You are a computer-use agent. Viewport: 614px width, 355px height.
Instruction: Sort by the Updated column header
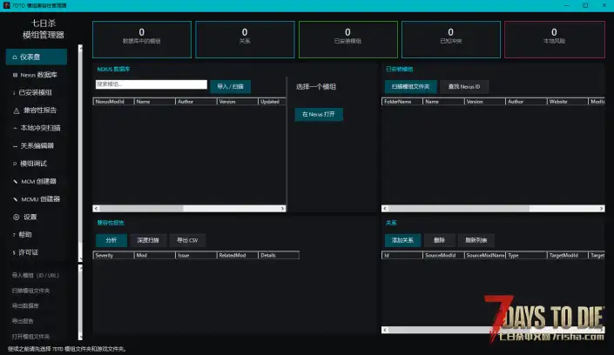(x=272, y=102)
